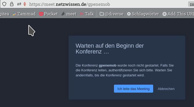Expand the @diverse bookmarks folder
The width and height of the screenshot is (194, 107).
[x=112, y=14]
